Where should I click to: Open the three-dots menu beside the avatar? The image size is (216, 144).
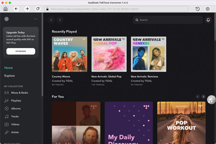(35, 19)
